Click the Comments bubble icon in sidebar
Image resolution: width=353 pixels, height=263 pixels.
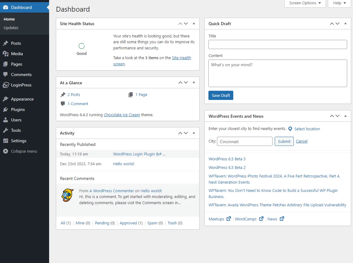click(x=6, y=74)
